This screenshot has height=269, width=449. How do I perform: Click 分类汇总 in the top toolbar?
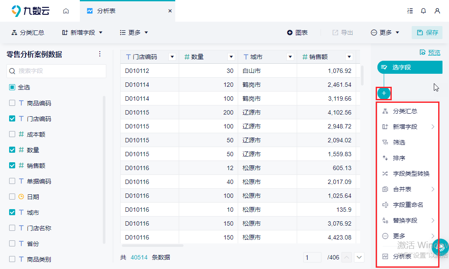tap(28, 33)
